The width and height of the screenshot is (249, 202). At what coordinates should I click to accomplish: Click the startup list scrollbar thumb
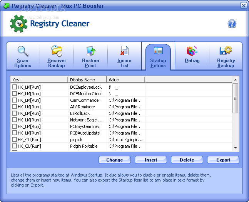236,98
